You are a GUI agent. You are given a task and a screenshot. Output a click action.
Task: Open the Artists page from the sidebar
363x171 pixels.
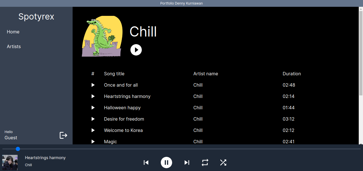tap(14, 46)
